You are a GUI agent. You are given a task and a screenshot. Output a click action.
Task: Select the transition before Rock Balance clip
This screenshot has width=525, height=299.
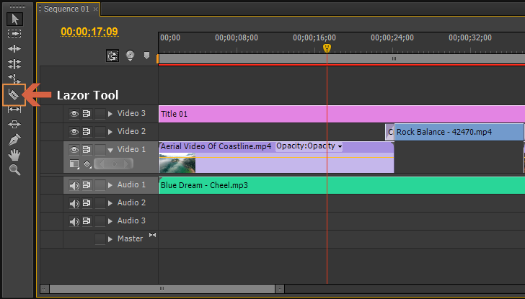[389, 132]
